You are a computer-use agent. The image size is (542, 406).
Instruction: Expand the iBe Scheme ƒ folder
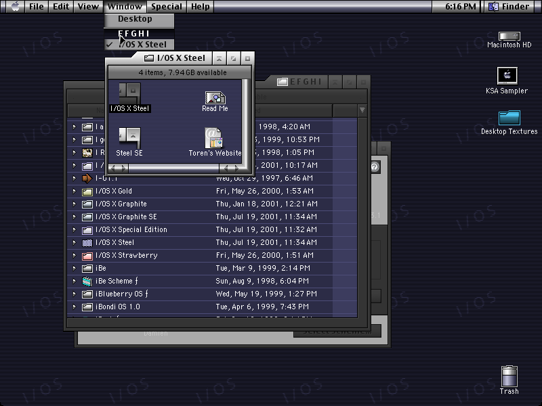click(75, 281)
